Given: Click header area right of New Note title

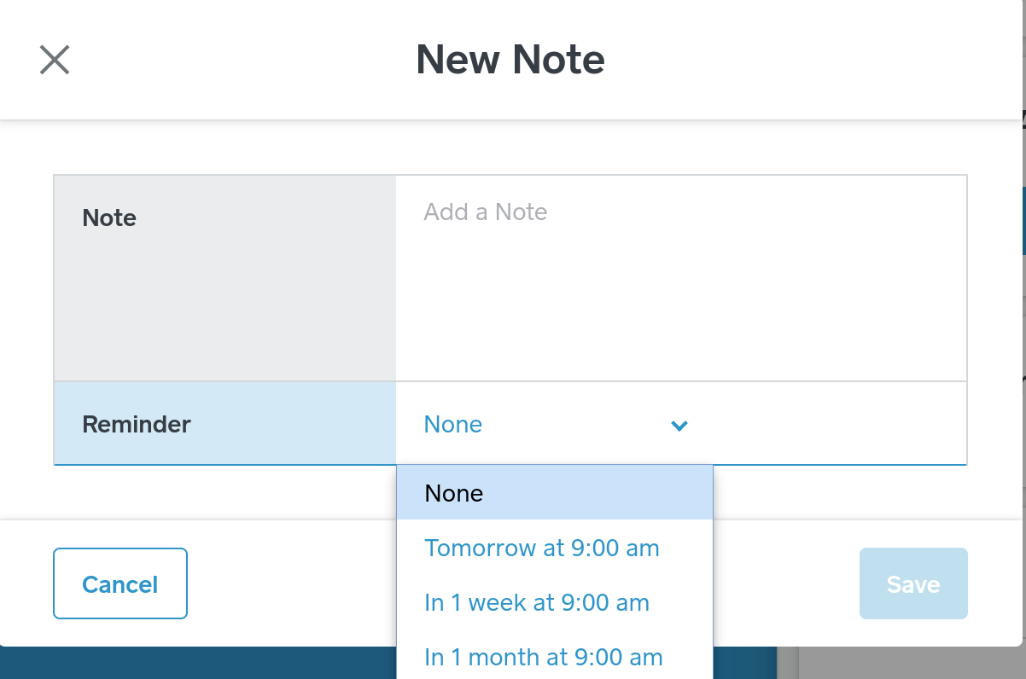Looking at the screenshot, I should pyautogui.click(x=811, y=60).
